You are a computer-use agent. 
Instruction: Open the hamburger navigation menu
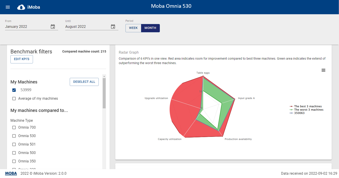(x=8, y=7)
